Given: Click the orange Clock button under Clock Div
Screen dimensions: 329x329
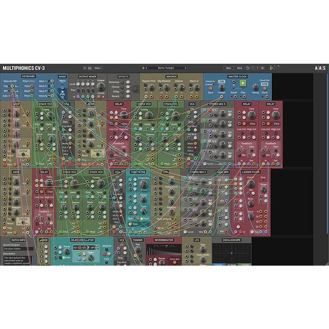Looking at the screenshot, I should pyautogui.click(x=265, y=88).
